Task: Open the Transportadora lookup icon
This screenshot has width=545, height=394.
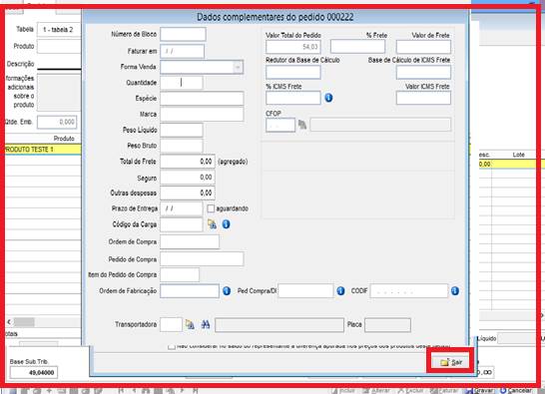Action: (190, 324)
